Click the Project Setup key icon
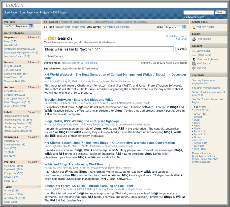This screenshot has width=230, height=207. (x=194, y=55)
